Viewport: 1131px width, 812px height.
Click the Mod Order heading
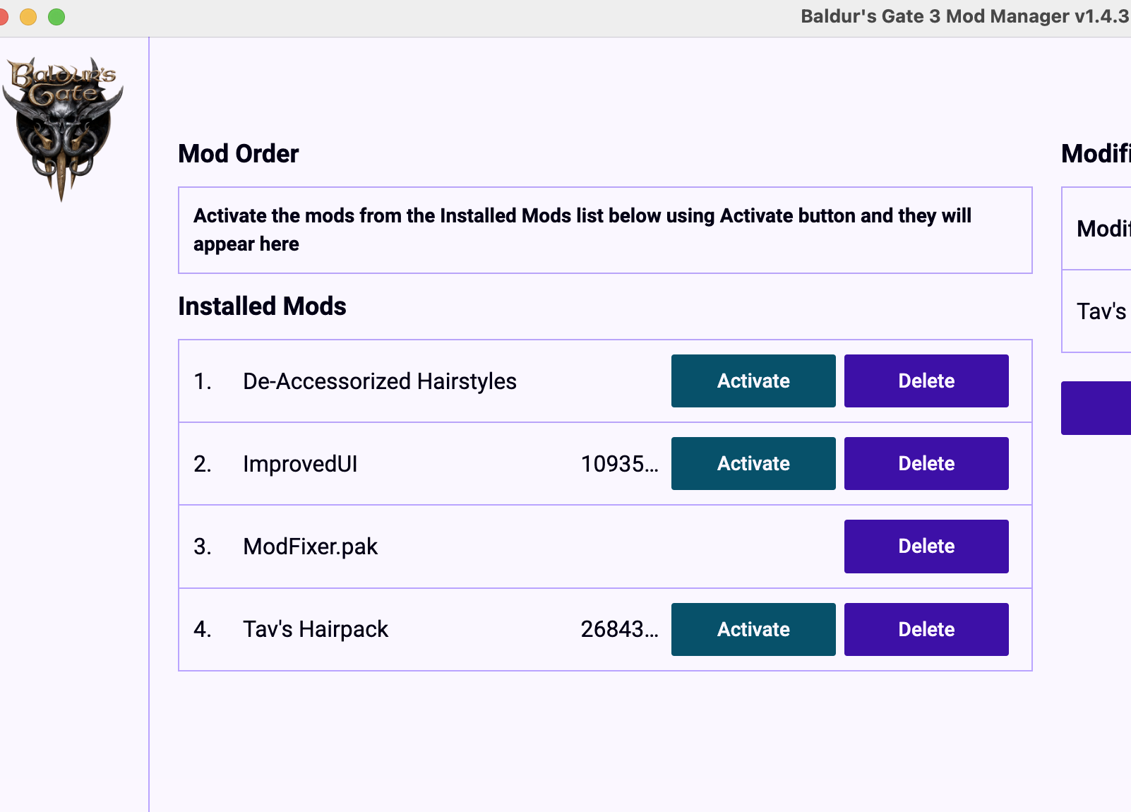click(238, 153)
